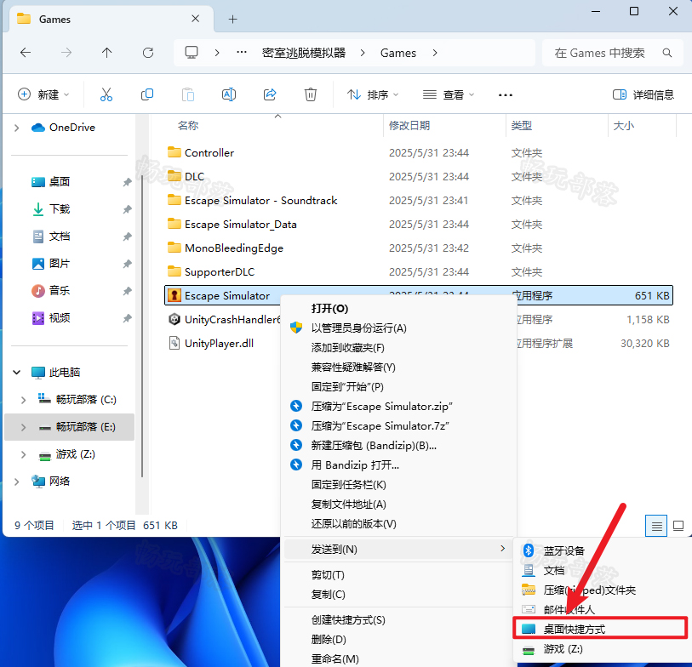The width and height of the screenshot is (692, 667).
Task: Click the UnityCrashHandler file icon
Action: (174, 319)
